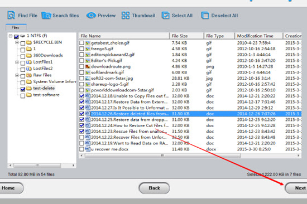
Task: Expand the LostFiles1 tree node
Action: (17, 62)
